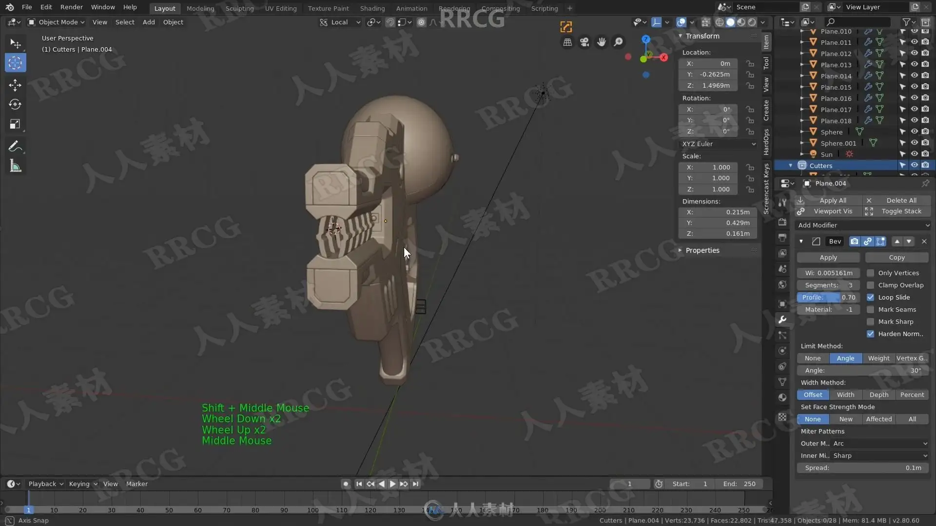
Task: Expand the Properties panel section
Action: click(702, 250)
